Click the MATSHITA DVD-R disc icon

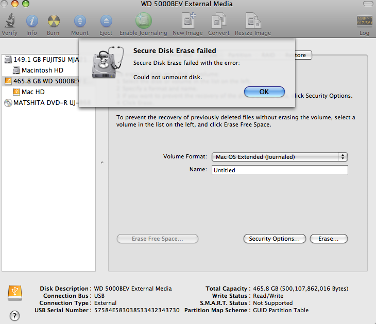tap(8, 103)
